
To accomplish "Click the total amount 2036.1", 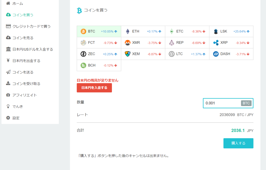I will pos(238,131).
